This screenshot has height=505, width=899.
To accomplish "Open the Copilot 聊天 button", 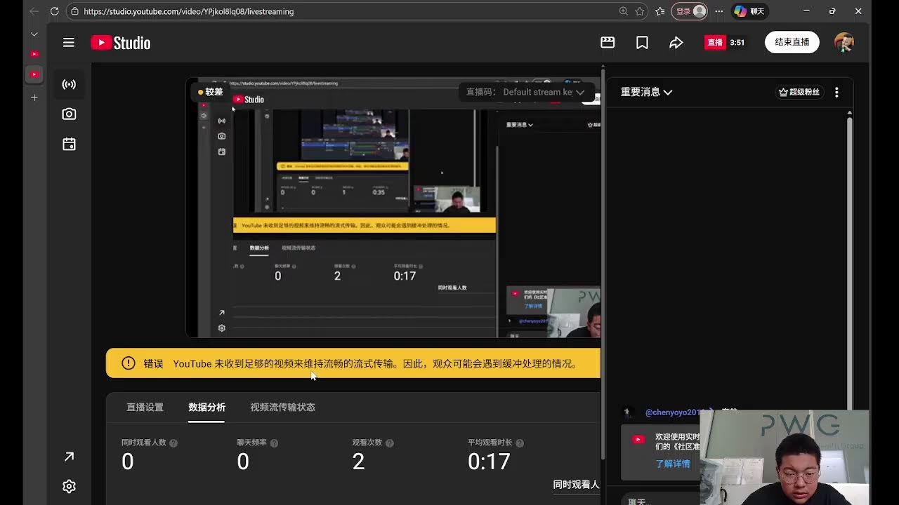I will (749, 11).
